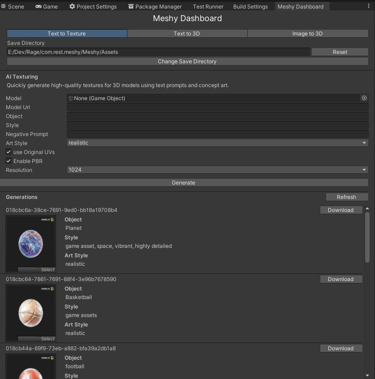Switch to the Test Runner tab

[x=208, y=7]
